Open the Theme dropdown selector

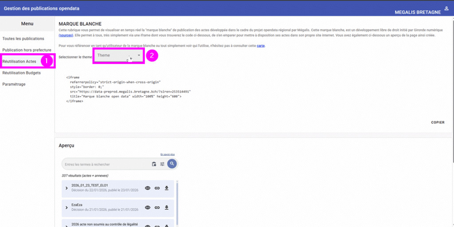[x=119, y=55]
